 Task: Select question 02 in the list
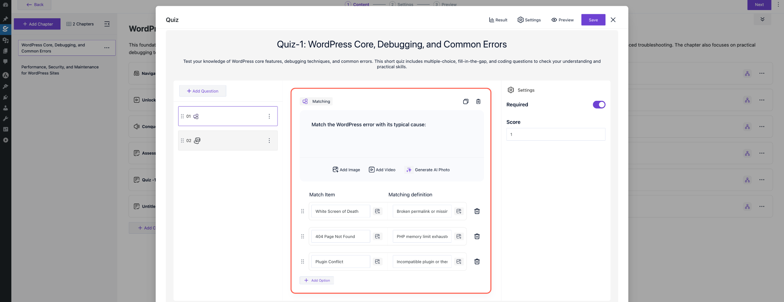(x=228, y=141)
